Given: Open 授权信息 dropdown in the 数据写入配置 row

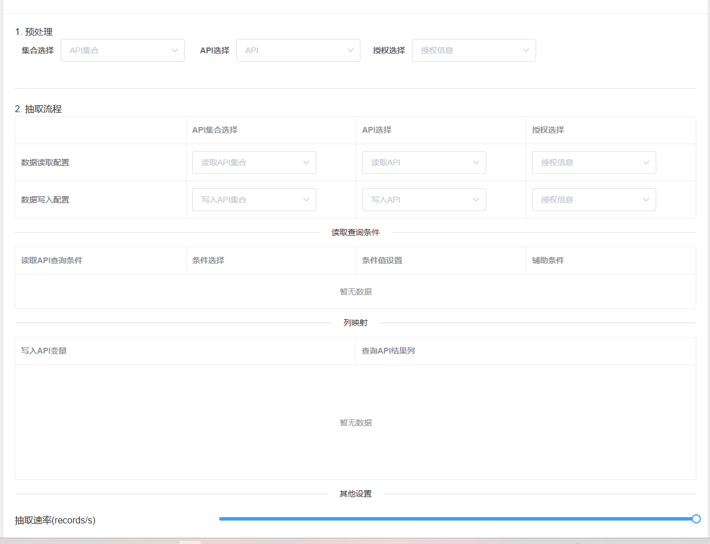Looking at the screenshot, I should tap(593, 200).
